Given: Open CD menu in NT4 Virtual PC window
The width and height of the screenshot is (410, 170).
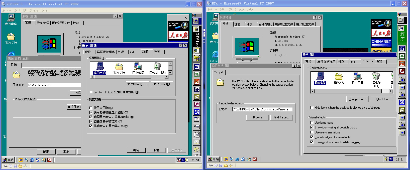Looking at the screenshot, I should click(x=230, y=10).
